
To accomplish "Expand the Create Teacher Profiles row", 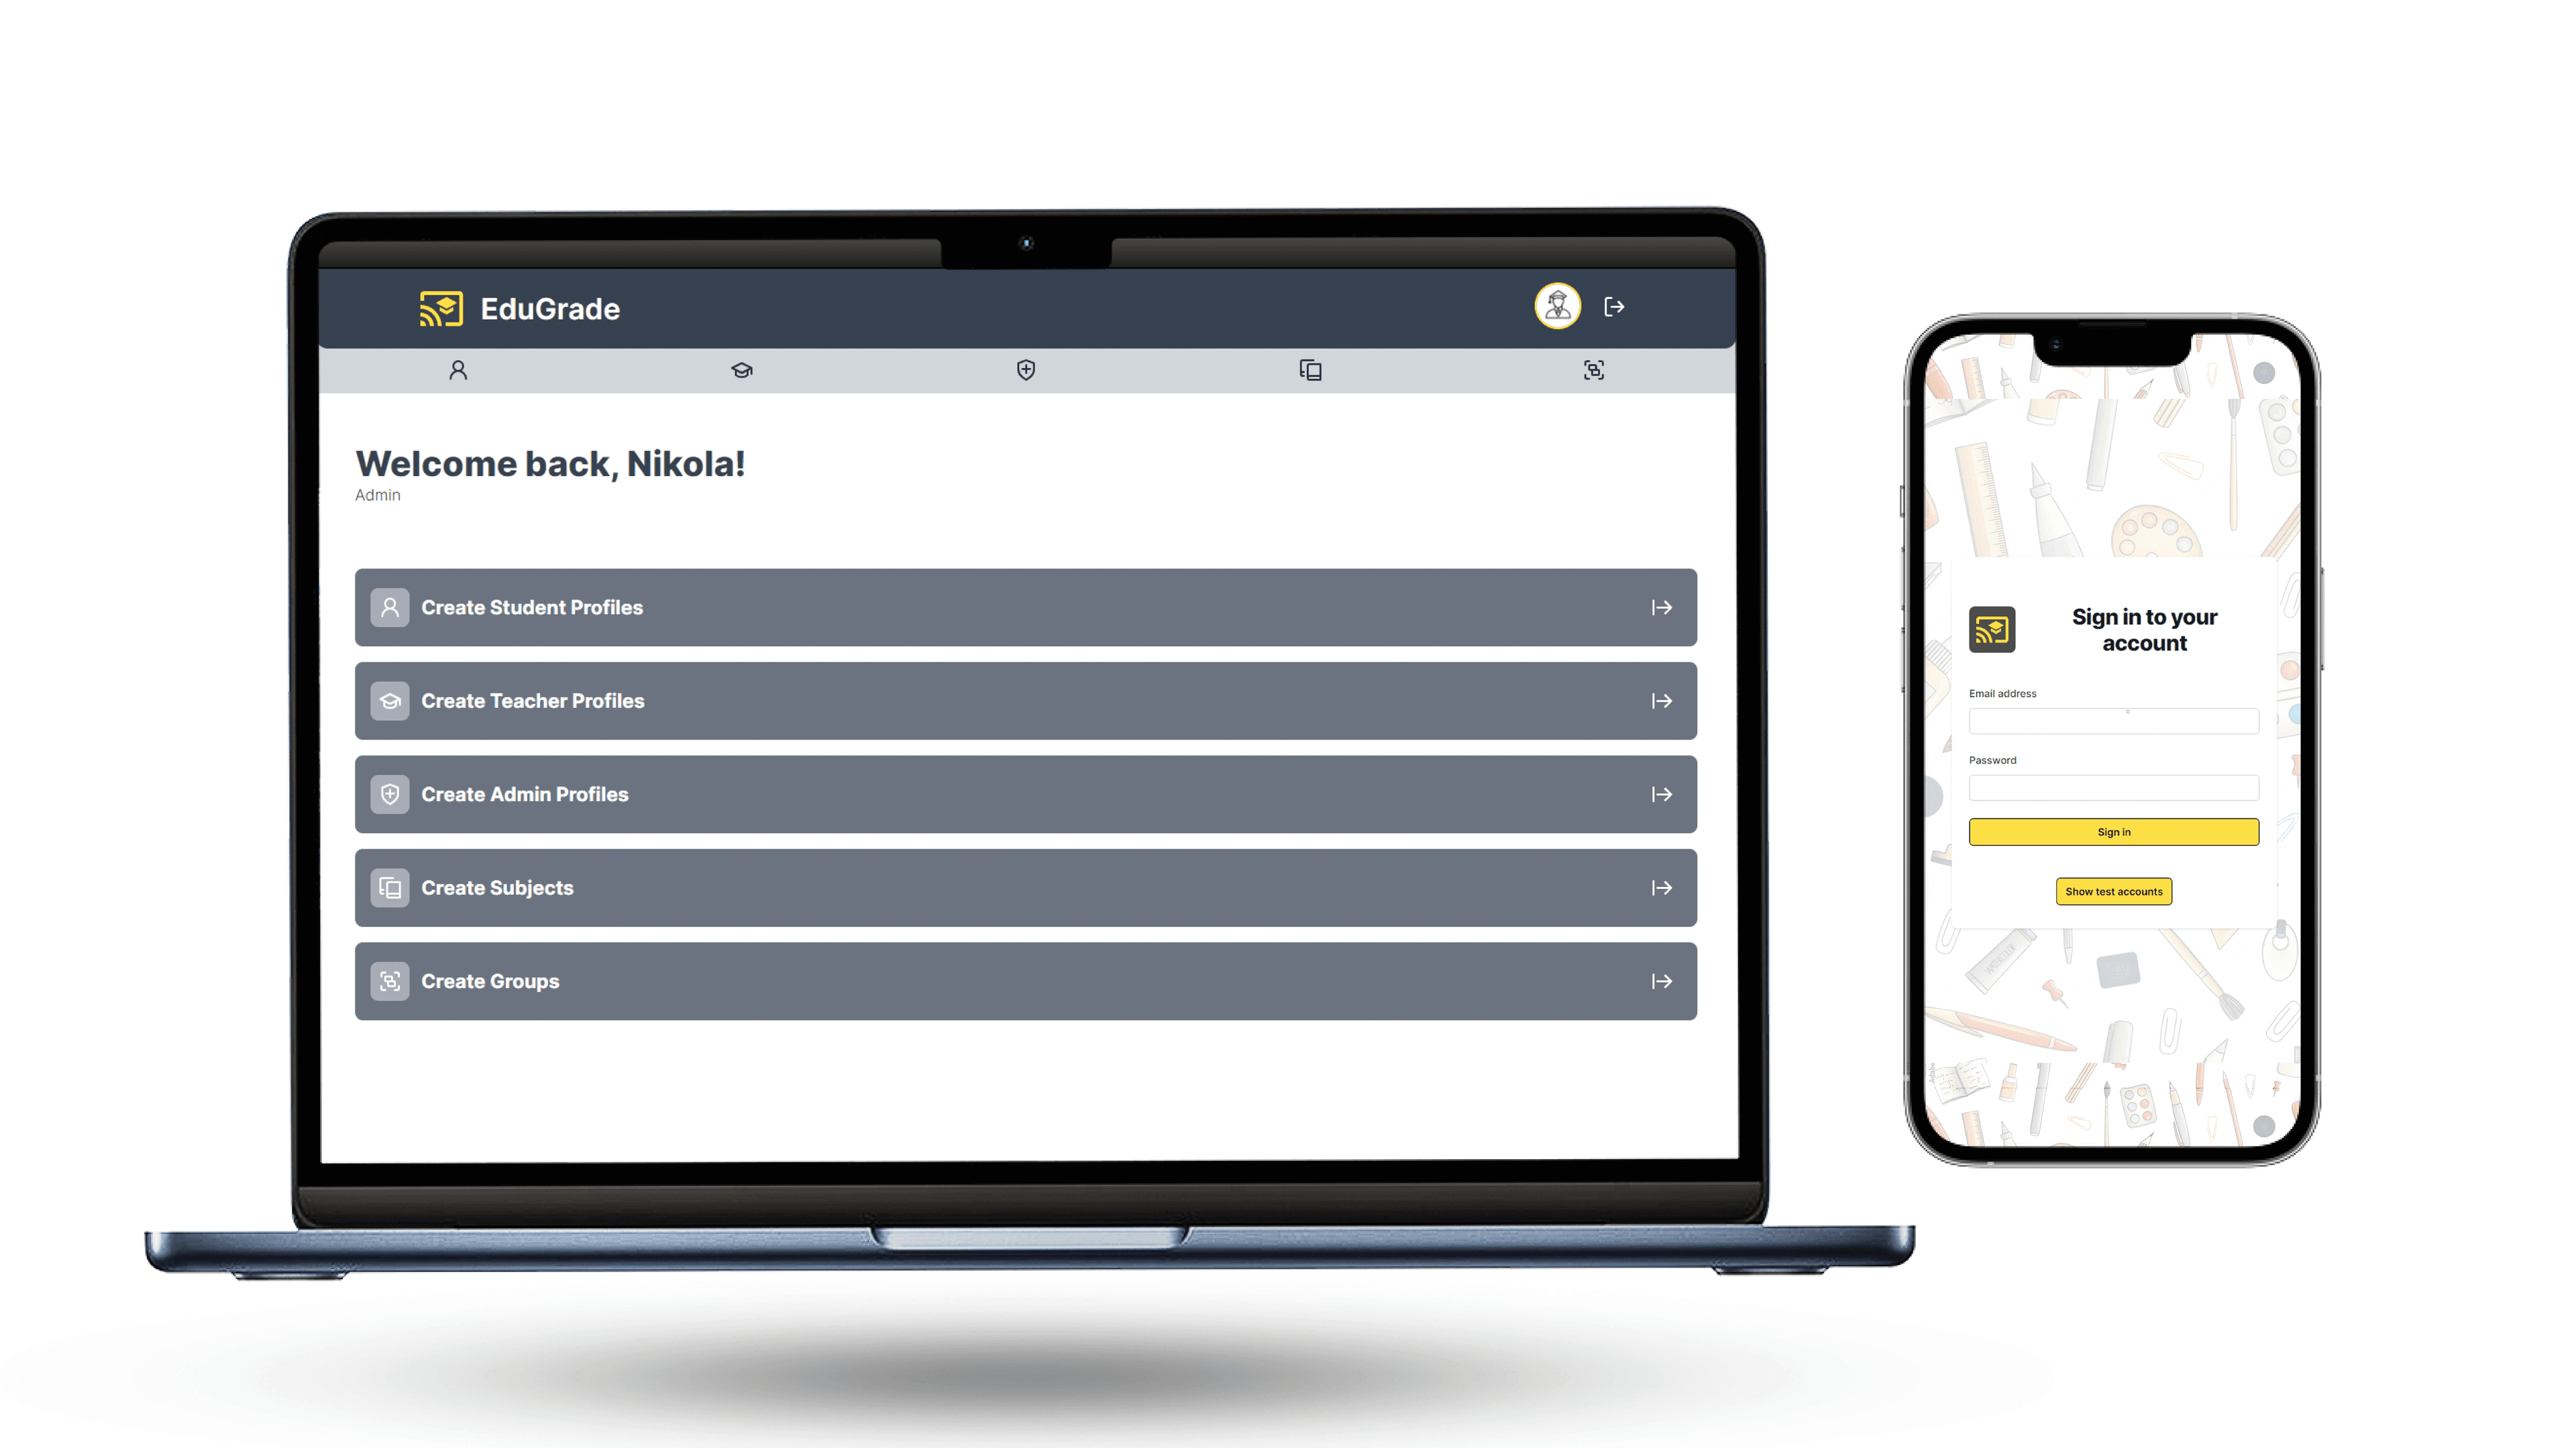I will 1660,700.
